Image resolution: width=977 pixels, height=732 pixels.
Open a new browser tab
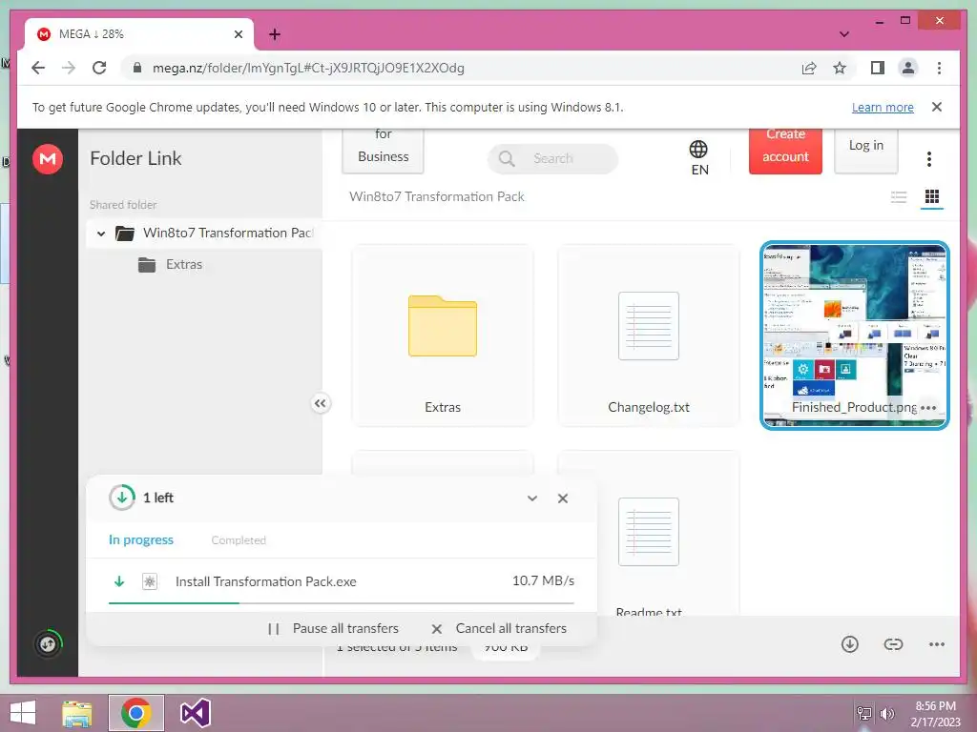274,34
